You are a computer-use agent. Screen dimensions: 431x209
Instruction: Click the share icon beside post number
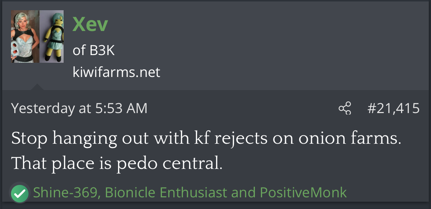click(344, 109)
